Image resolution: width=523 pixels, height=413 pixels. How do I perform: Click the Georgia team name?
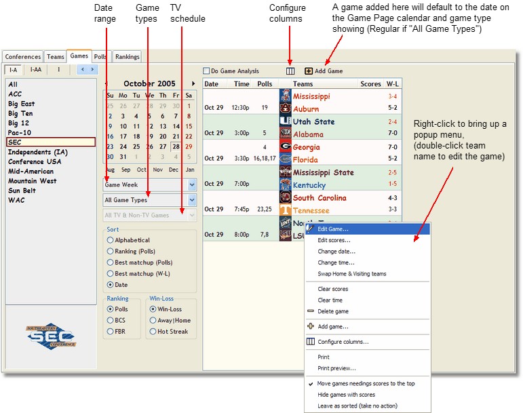coord(306,147)
